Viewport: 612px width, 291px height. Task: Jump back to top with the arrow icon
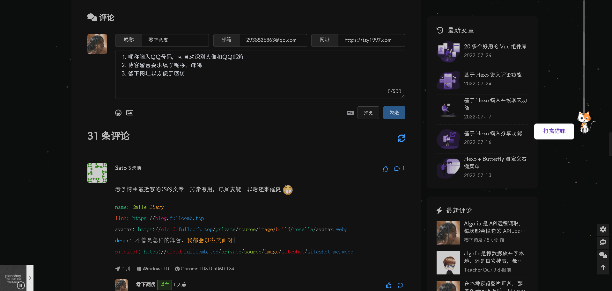[x=603, y=268]
